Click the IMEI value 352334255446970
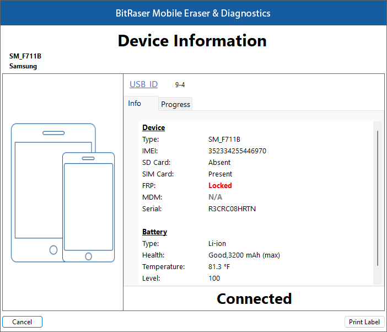The width and height of the screenshot is (387, 332). tap(237, 151)
